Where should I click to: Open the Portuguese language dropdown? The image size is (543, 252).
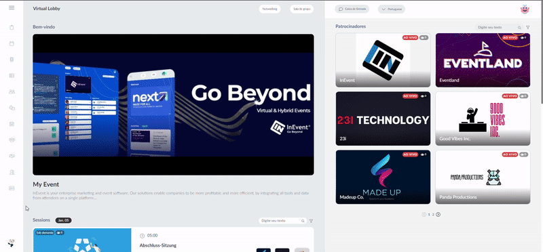pos(392,9)
